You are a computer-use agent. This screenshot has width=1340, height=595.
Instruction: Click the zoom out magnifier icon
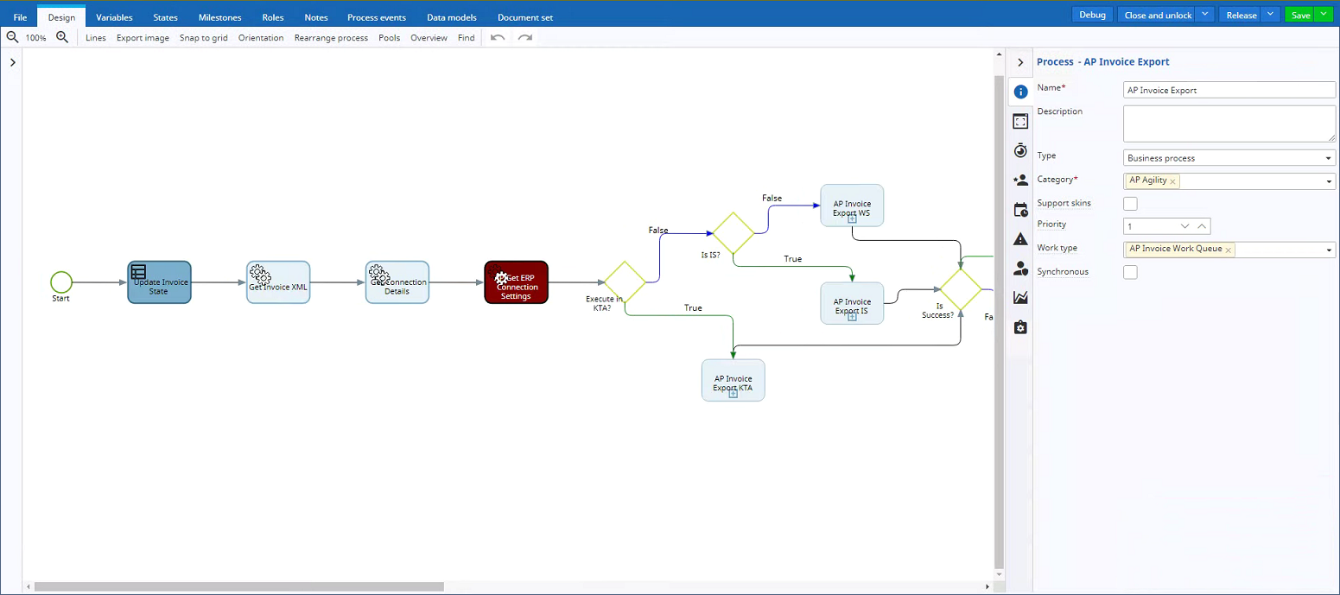click(x=12, y=37)
